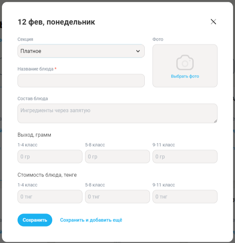Close the dialog with the X icon
235x243 pixels.
coord(213,22)
